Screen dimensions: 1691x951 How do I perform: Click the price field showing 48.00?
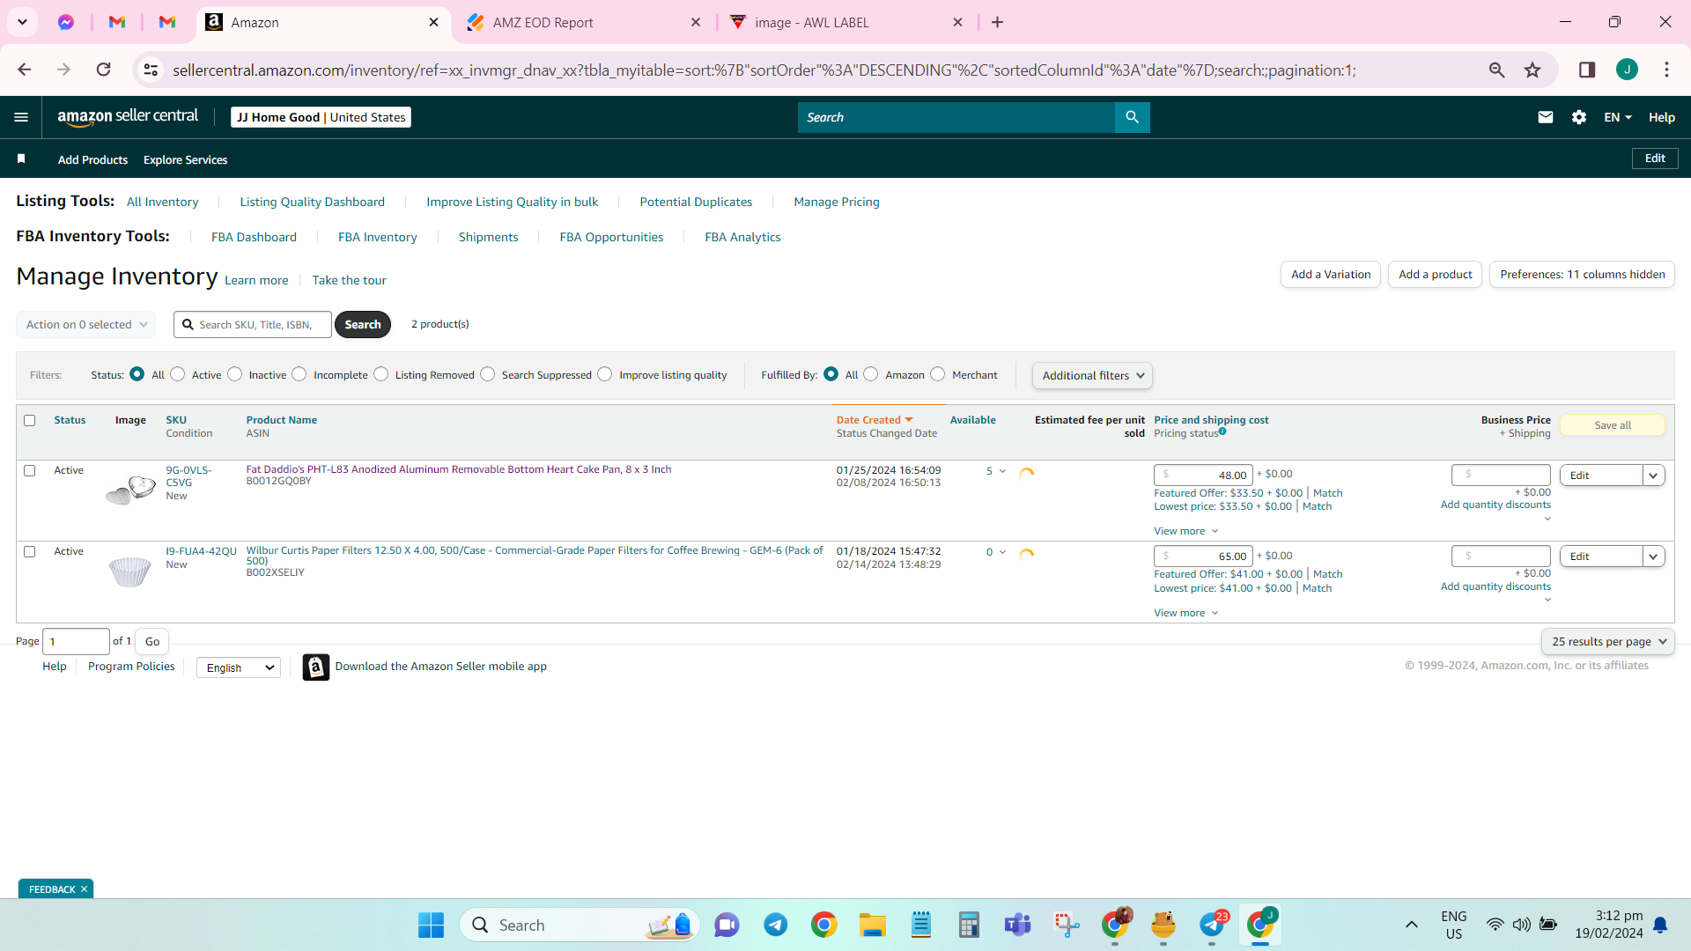point(1203,475)
